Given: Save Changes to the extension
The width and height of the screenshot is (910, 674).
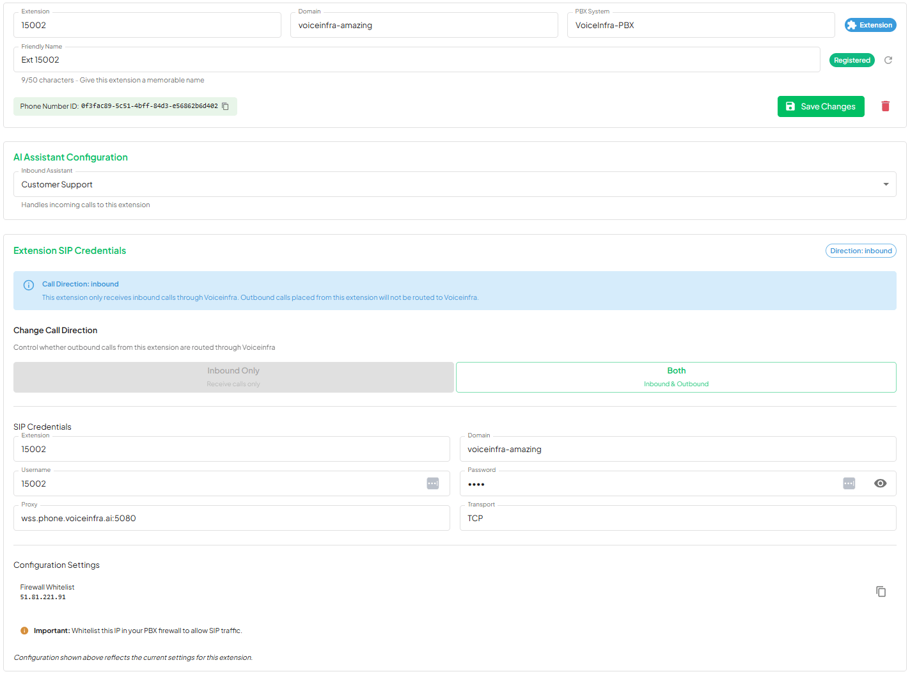Looking at the screenshot, I should [x=821, y=106].
